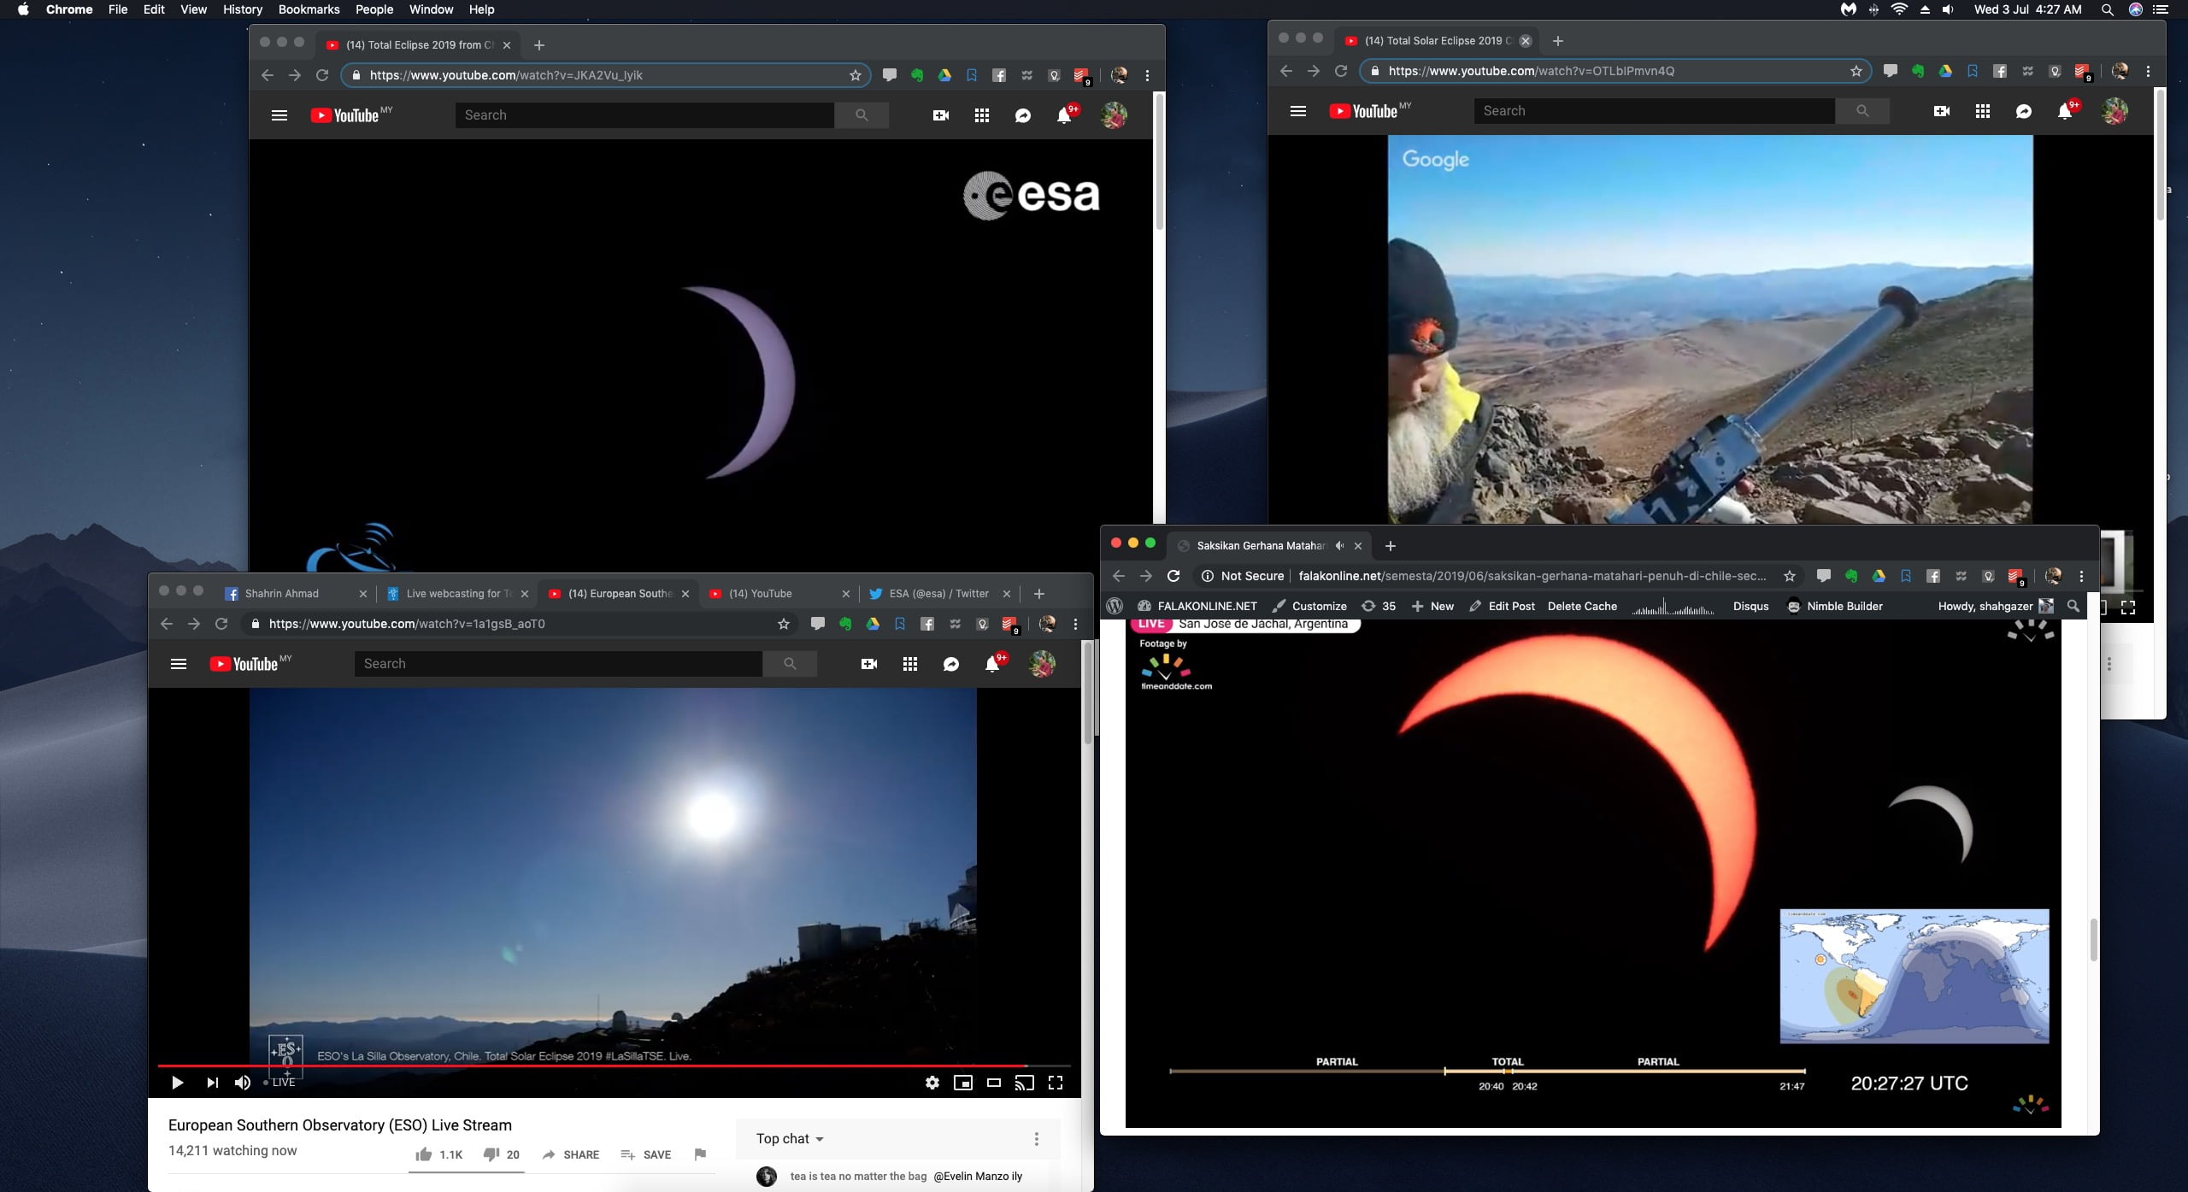Screen dimensions: 2188x1192
Task: Open Spotlight search in menu bar
Action: coord(2107,9)
